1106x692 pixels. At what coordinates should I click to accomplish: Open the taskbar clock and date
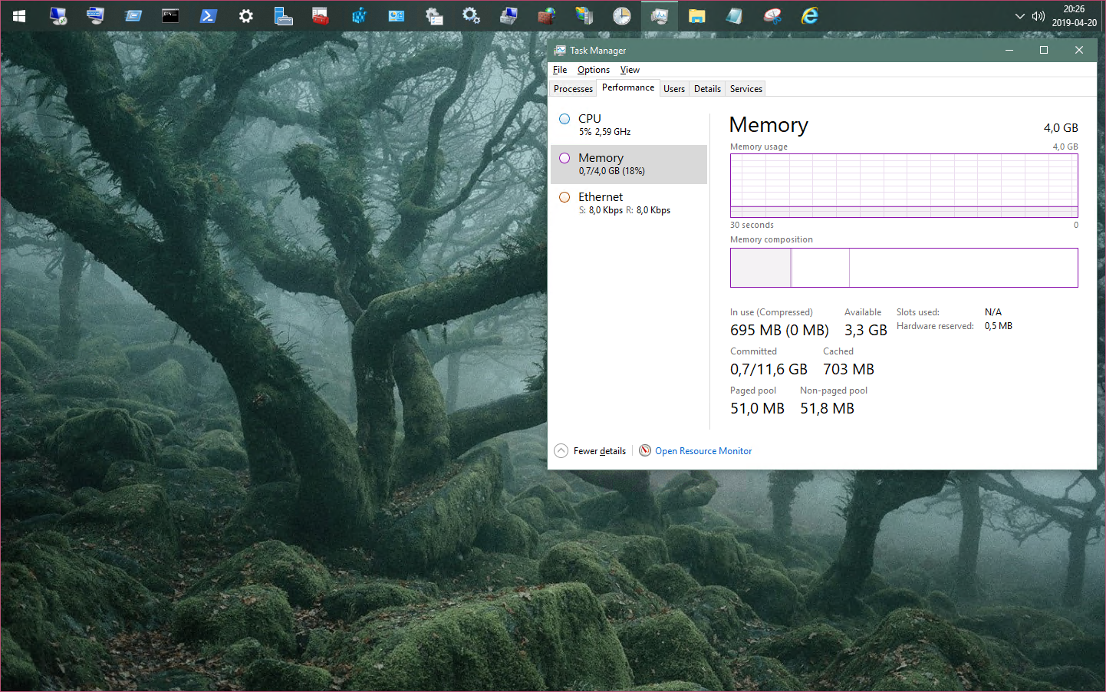tap(1074, 15)
